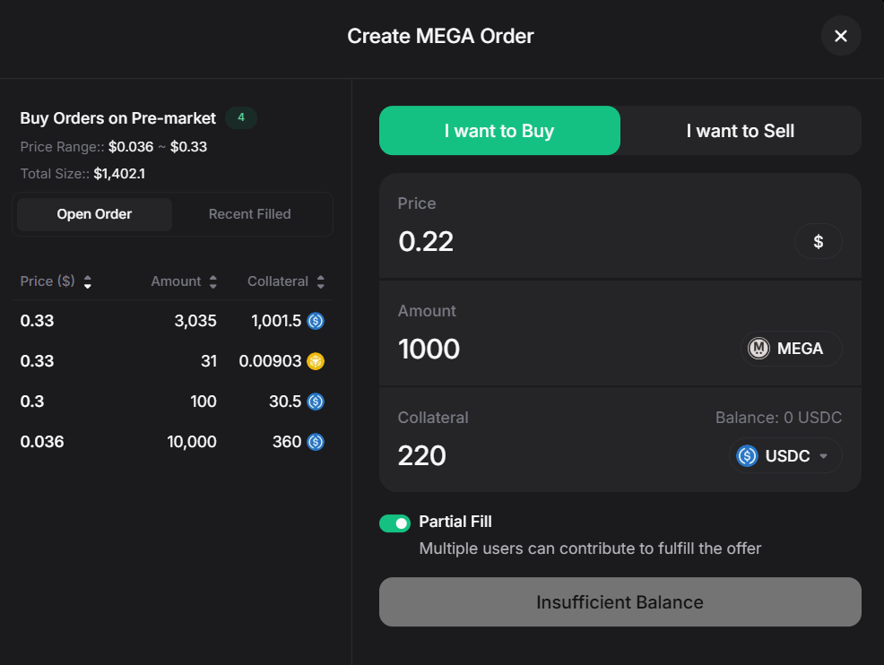Click the USDC coin icon on 1,001.5 collateral row
The height and width of the screenshot is (665, 884).
[316, 321]
